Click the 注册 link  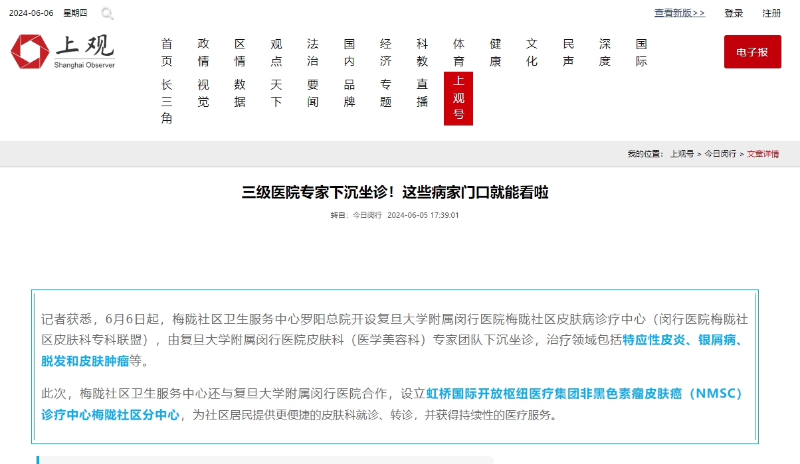point(771,13)
